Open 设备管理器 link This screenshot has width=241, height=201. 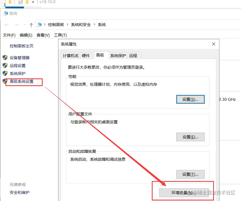19,58
